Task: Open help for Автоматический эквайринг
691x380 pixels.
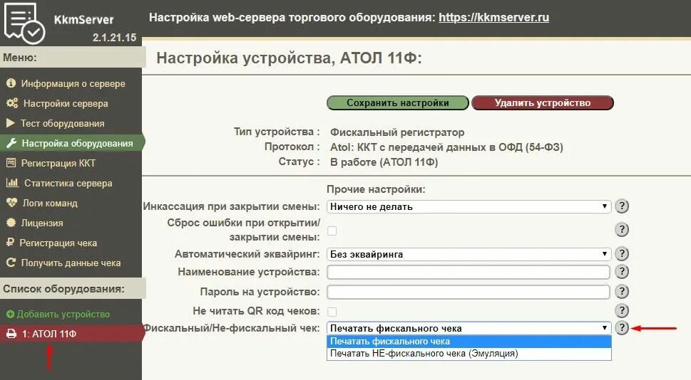Action: coord(621,254)
